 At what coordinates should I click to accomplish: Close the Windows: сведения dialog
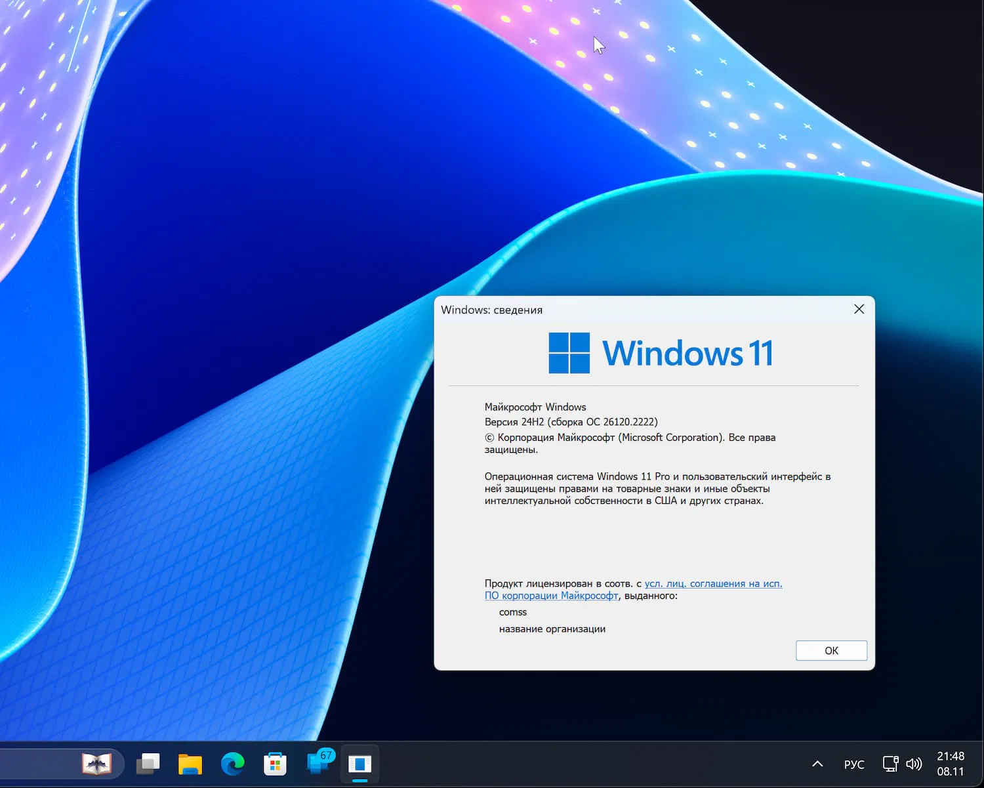pyautogui.click(x=859, y=309)
